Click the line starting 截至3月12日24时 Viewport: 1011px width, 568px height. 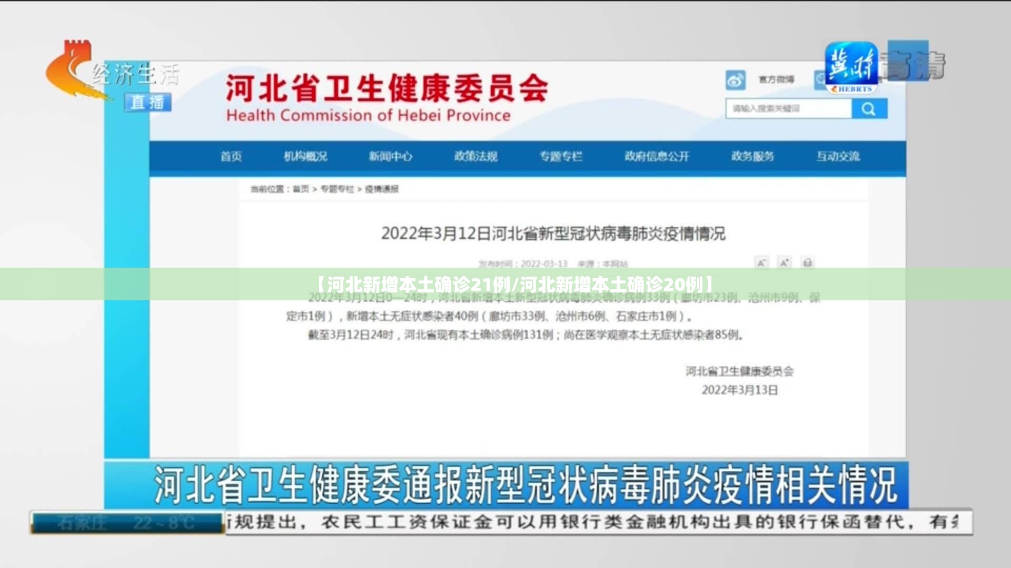tap(526, 335)
